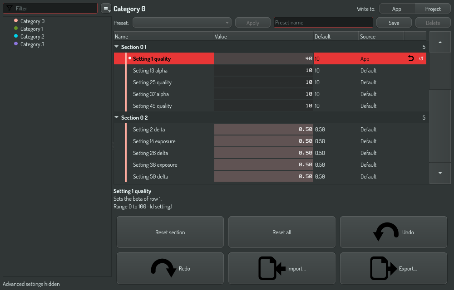Click Advanced settings hidden status text
This screenshot has width=454, height=290.
tap(31, 284)
